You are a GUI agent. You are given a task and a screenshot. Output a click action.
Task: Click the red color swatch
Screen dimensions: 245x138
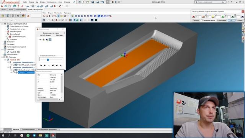(x=194, y=17)
